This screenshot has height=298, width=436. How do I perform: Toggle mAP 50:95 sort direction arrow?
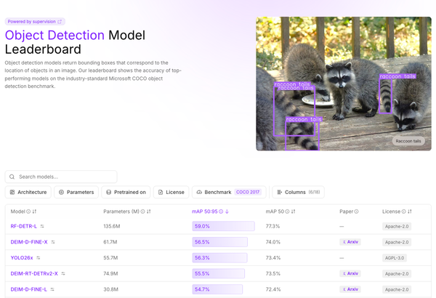pyautogui.click(x=227, y=212)
